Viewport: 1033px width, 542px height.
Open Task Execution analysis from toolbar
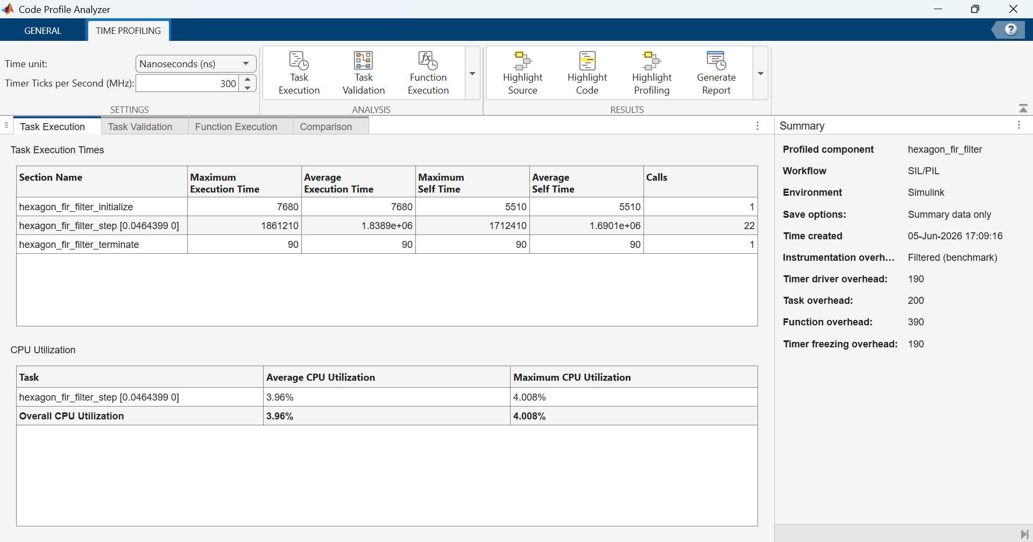pos(299,73)
